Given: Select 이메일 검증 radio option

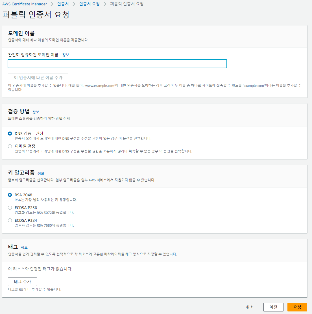Looking at the screenshot, I should pos(10,146).
